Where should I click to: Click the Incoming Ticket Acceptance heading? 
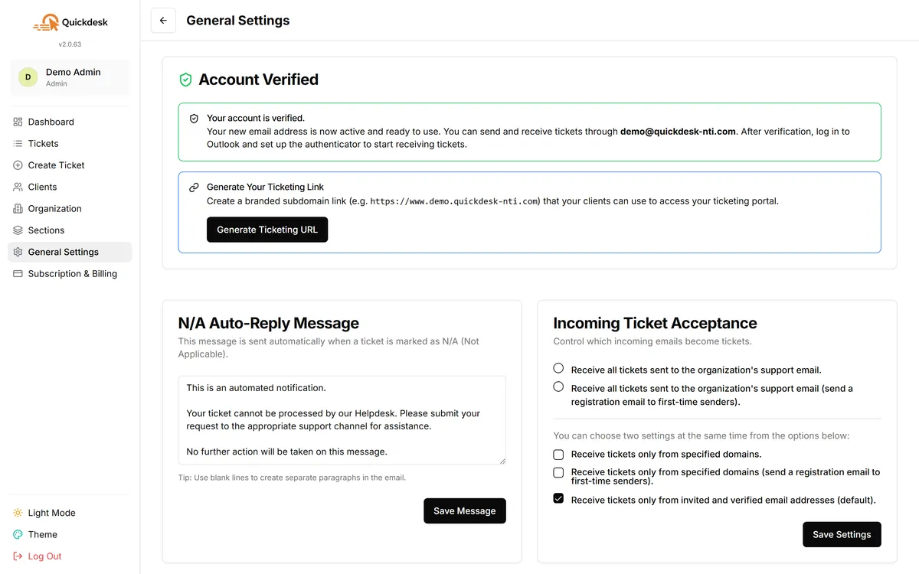tap(655, 323)
